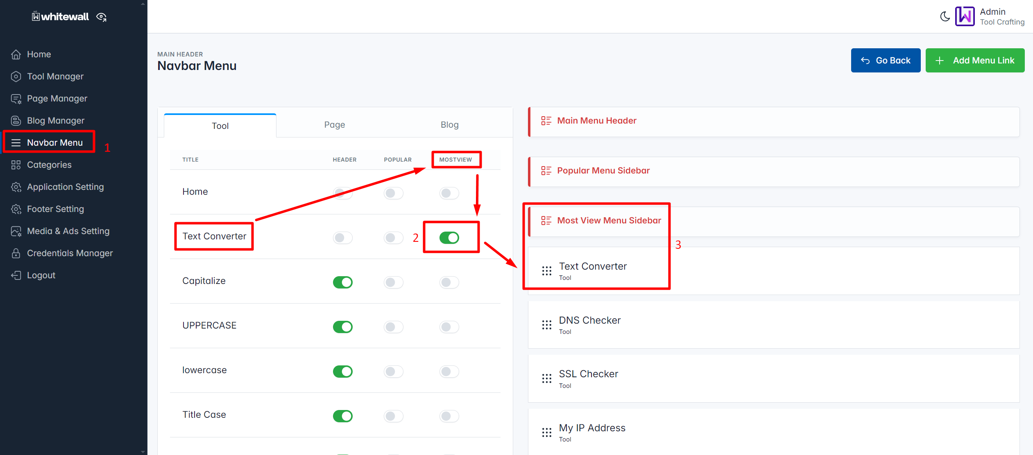Screen dimensions: 1033x455
Task: Click the Title Case row title
Action: (x=204, y=415)
